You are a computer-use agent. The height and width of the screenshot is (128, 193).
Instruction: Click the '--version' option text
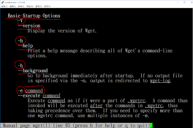tap(29, 26)
